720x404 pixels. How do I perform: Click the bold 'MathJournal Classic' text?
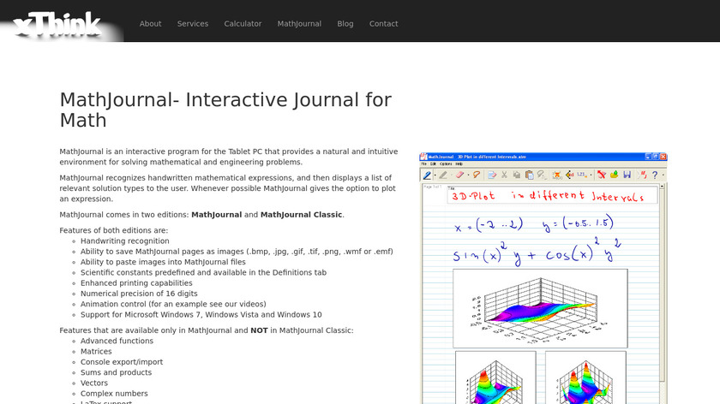[x=301, y=215]
